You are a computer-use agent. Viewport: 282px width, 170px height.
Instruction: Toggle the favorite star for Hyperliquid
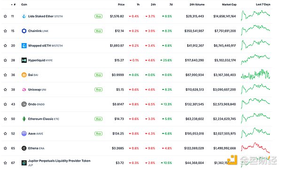[5, 60]
